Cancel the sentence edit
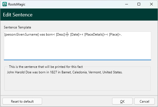Screen dimensions: 158x107 tap(144, 101)
